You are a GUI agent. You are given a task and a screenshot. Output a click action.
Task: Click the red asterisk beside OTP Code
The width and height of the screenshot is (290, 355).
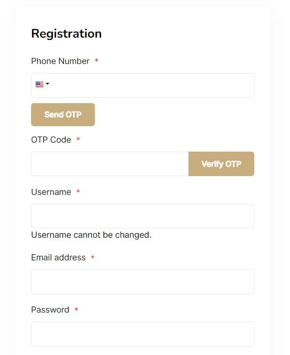tap(78, 139)
